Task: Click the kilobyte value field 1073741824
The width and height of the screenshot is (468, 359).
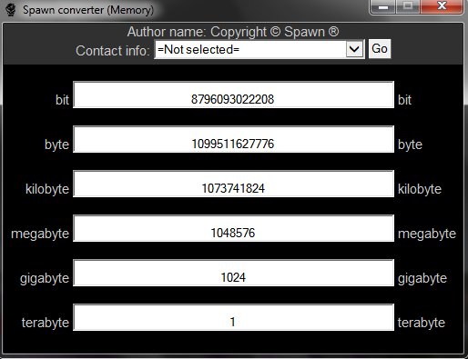Action: (x=233, y=184)
